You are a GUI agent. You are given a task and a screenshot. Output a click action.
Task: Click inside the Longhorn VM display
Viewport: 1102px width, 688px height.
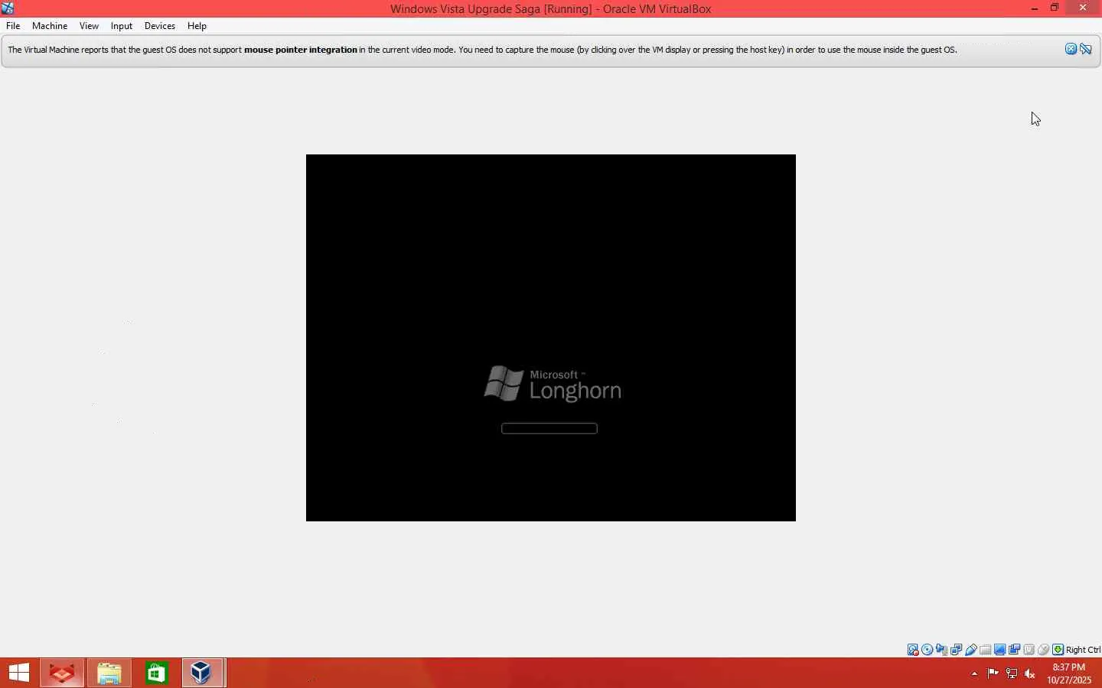coord(551,338)
